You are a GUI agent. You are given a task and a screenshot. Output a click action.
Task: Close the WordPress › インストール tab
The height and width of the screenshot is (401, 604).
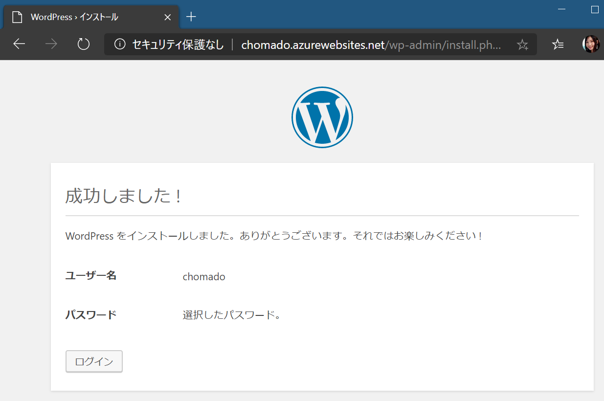click(167, 17)
